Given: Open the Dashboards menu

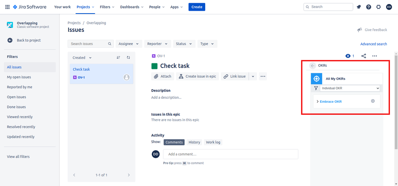Looking at the screenshot, I should click(x=132, y=7).
